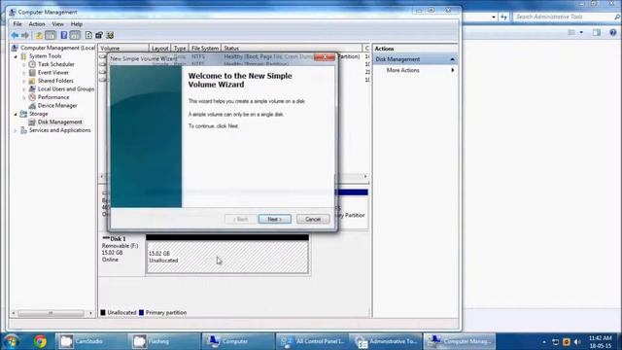622x350 pixels.
Task: Click the Performance icon in tree
Action: pos(32,97)
